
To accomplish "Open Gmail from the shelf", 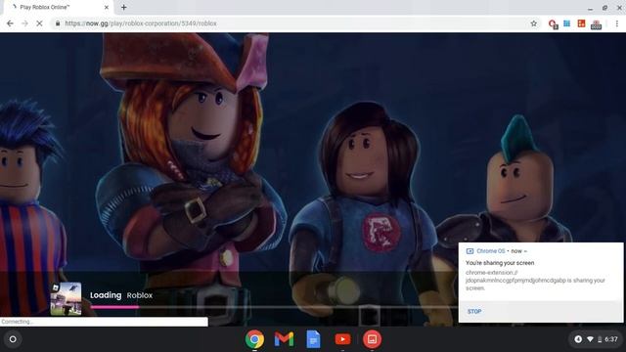I will 284,339.
